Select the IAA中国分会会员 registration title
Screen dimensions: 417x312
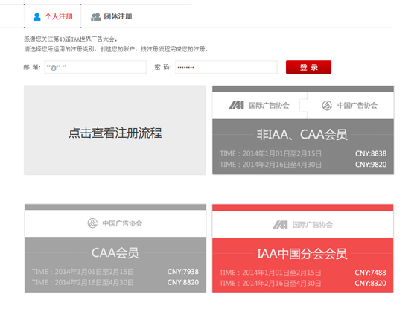pyautogui.click(x=302, y=253)
